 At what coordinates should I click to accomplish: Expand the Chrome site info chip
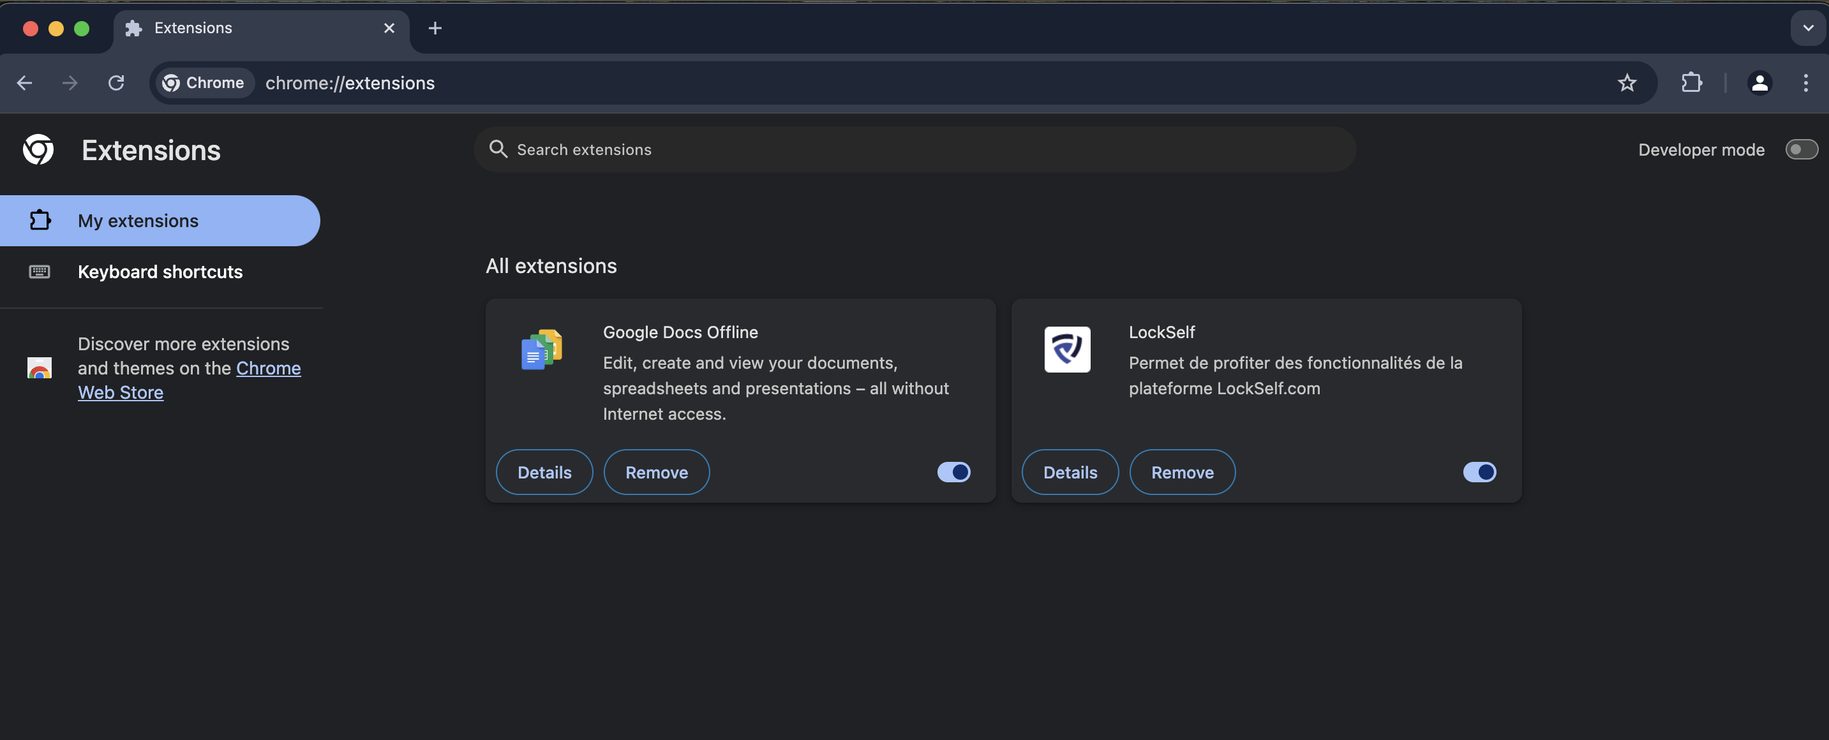[204, 83]
